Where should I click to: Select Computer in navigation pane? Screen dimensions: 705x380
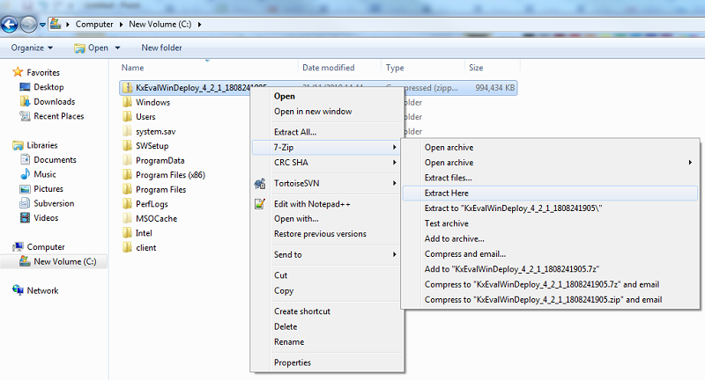(x=46, y=247)
